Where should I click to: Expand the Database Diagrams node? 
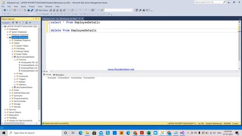pos(10,40)
